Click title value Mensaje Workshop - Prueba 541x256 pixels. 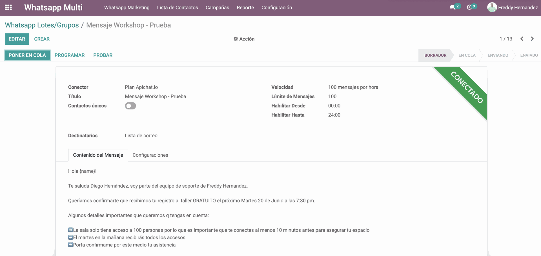(156, 96)
